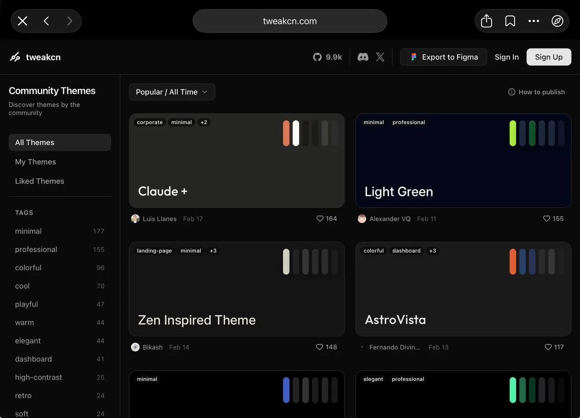Filter by the cool tag
The width and height of the screenshot is (580, 418).
pos(60,286)
